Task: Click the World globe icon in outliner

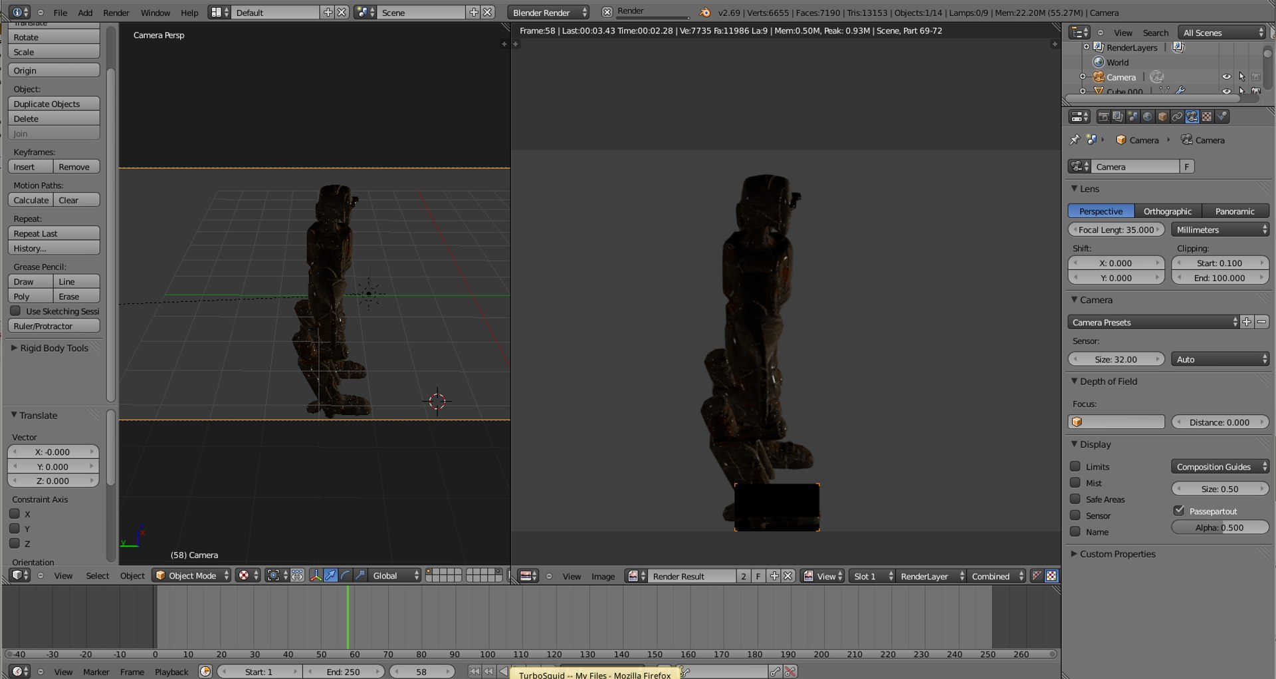Action: pos(1099,62)
